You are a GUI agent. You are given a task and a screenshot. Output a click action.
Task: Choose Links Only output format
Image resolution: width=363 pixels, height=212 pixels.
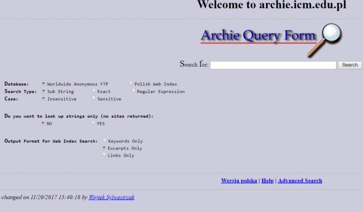pyautogui.click(x=104, y=155)
